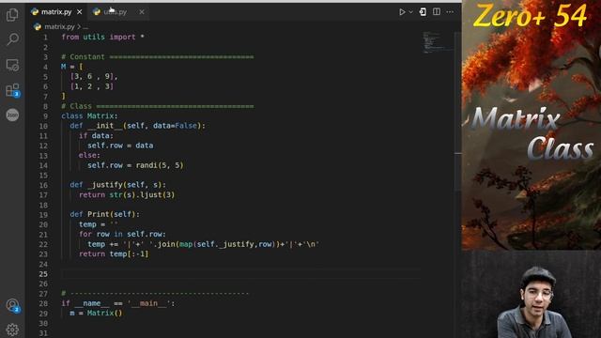Open the Manage gear settings icon
The width and height of the screenshot is (601, 338).
(x=12, y=330)
